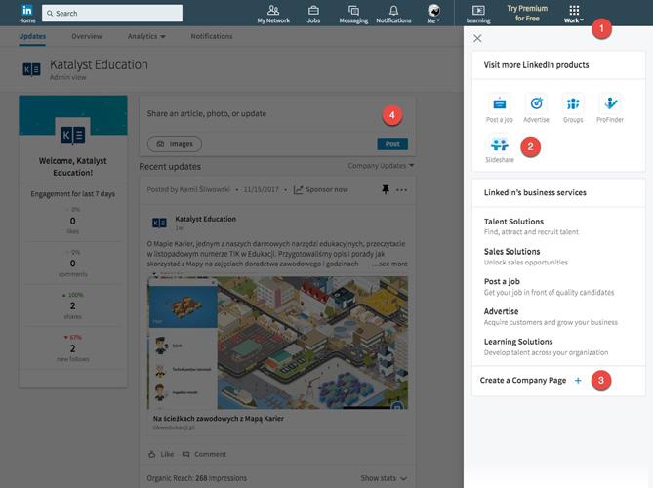This screenshot has height=488, width=653.
Task: Comment on the Katalyst Education post
Action: (x=204, y=454)
